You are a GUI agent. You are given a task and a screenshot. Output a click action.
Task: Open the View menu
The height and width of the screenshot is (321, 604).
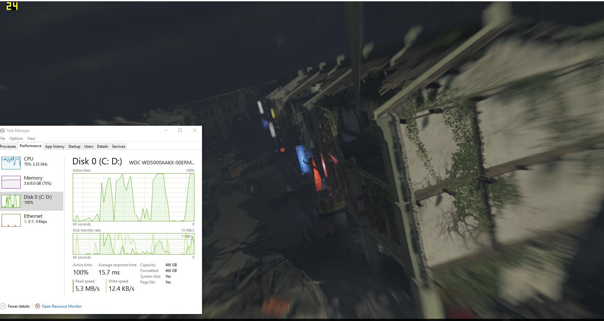(x=31, y=139)
